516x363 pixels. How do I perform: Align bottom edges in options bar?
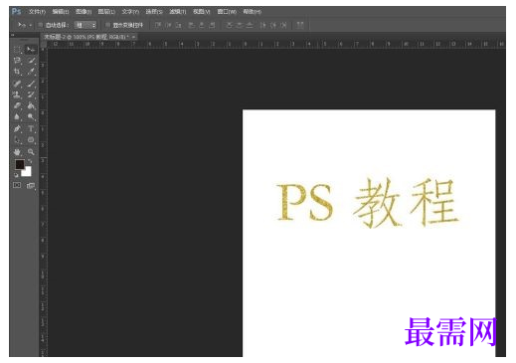(x=179, y=25)
